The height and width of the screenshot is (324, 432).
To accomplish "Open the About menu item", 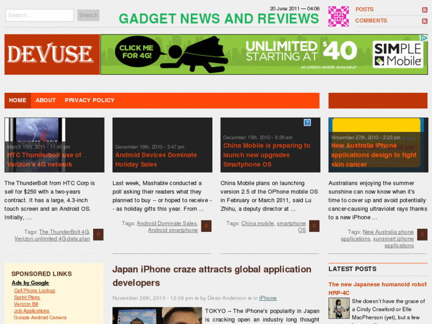I will tap(46, 100).
